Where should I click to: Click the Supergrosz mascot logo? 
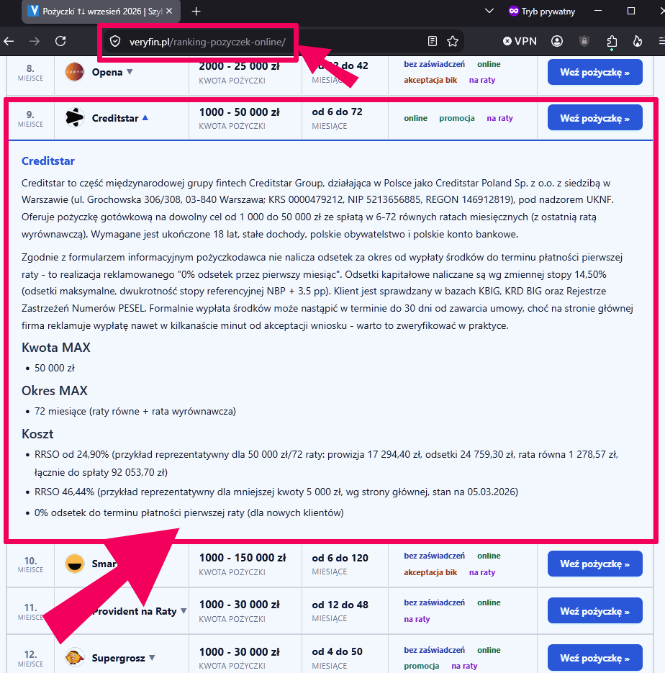[75, 658]
